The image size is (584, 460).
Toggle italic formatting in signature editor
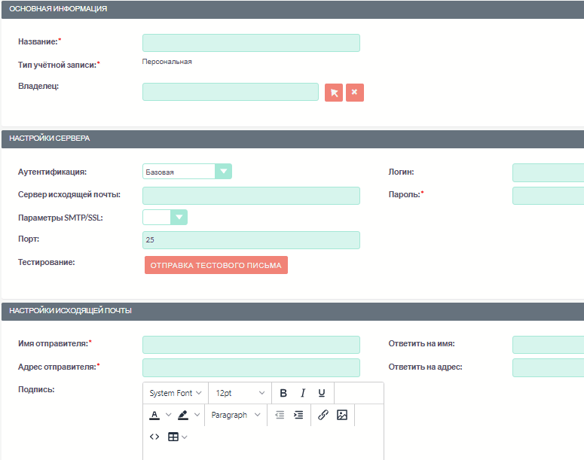pos(303,393)
